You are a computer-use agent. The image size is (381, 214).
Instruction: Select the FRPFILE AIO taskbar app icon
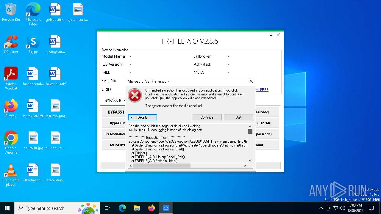click(x=166, y=208)
